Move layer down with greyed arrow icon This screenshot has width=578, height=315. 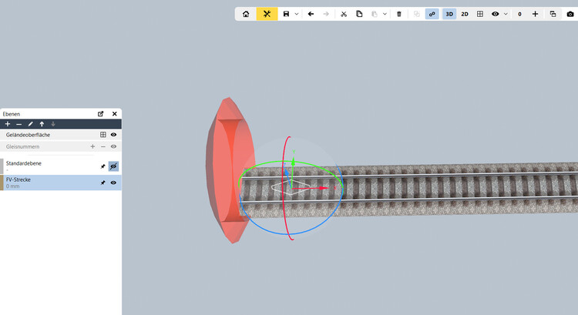[x=53, y=124]
